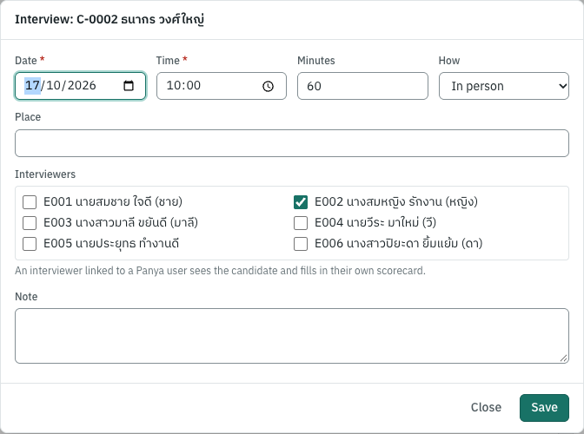Click the Close button

click(x=486, y=408)
